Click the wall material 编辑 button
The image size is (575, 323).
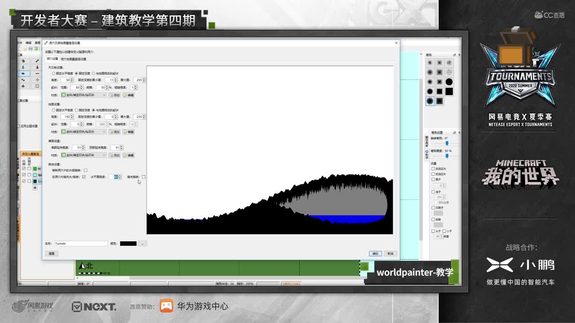pos(128,155)
